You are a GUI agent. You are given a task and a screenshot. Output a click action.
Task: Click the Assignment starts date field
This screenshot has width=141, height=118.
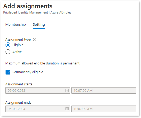38,90
